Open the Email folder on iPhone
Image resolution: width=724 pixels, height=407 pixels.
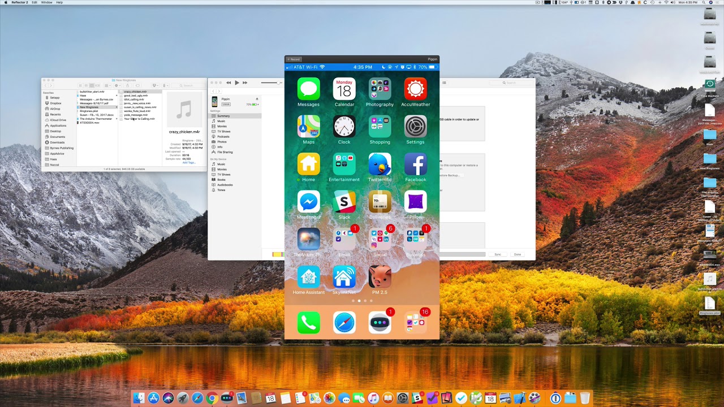344,240
